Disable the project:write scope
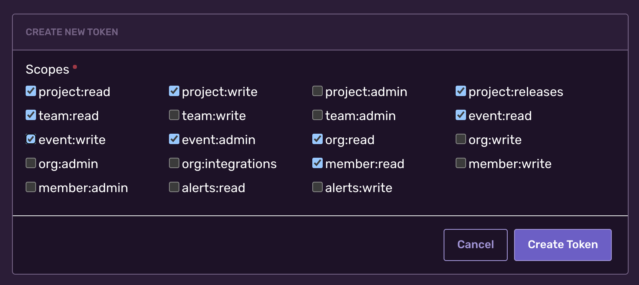Screen dimensions: 639x285 (174, 91)
